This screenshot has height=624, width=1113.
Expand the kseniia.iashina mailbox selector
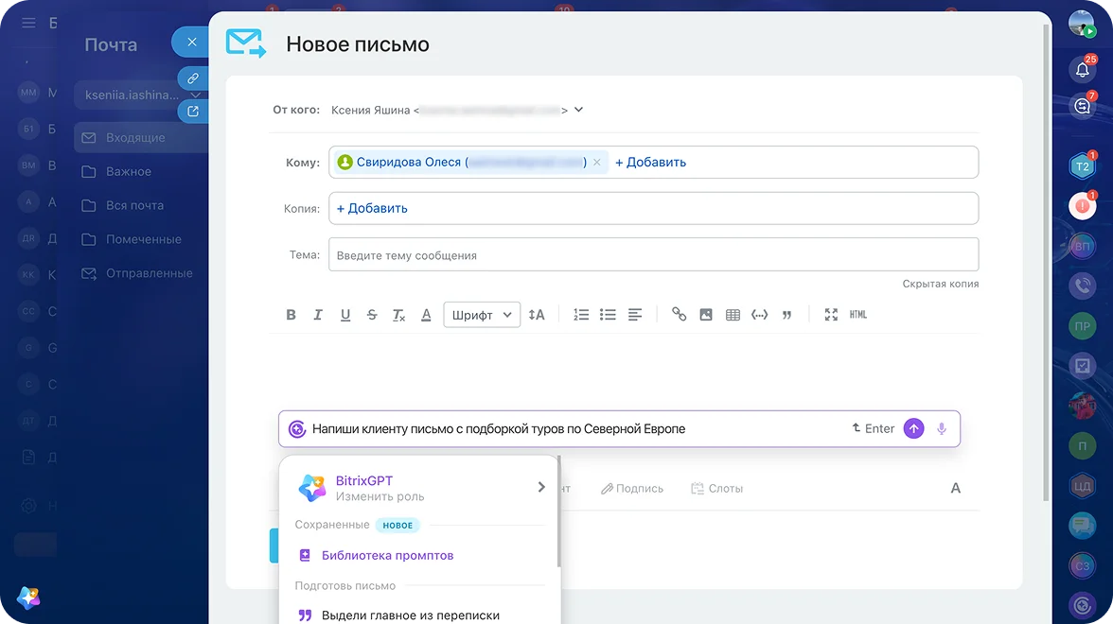pyautogui.click(x=139, y=95)
